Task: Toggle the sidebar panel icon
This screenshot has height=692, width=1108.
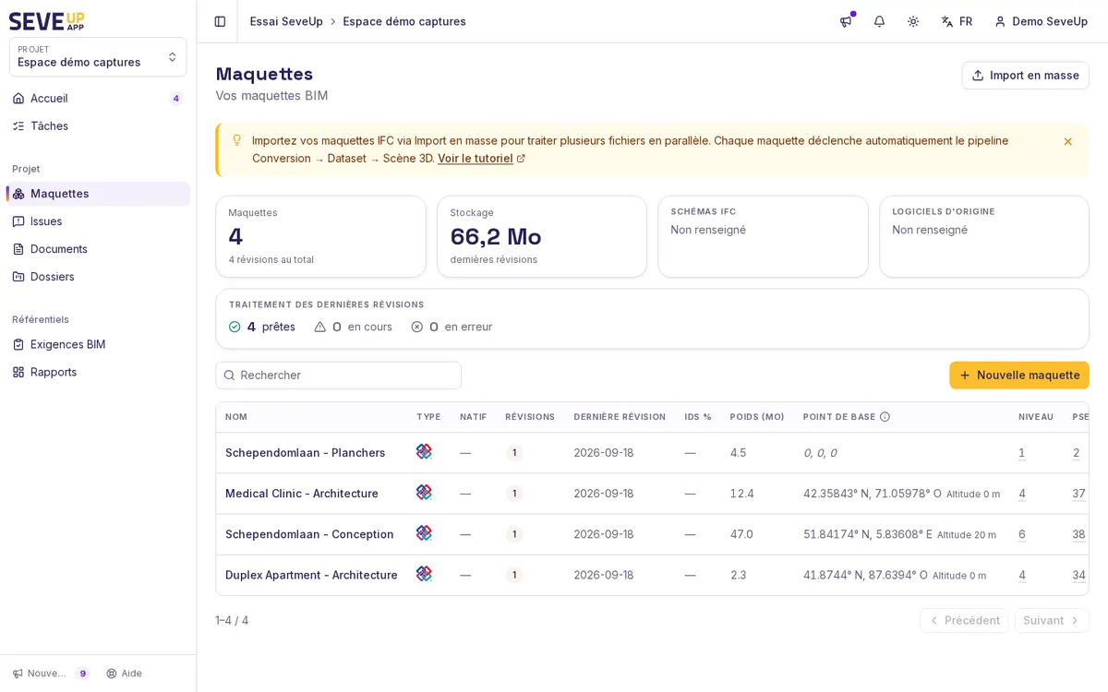Action: pyautogui.click(x=220, y=21)
